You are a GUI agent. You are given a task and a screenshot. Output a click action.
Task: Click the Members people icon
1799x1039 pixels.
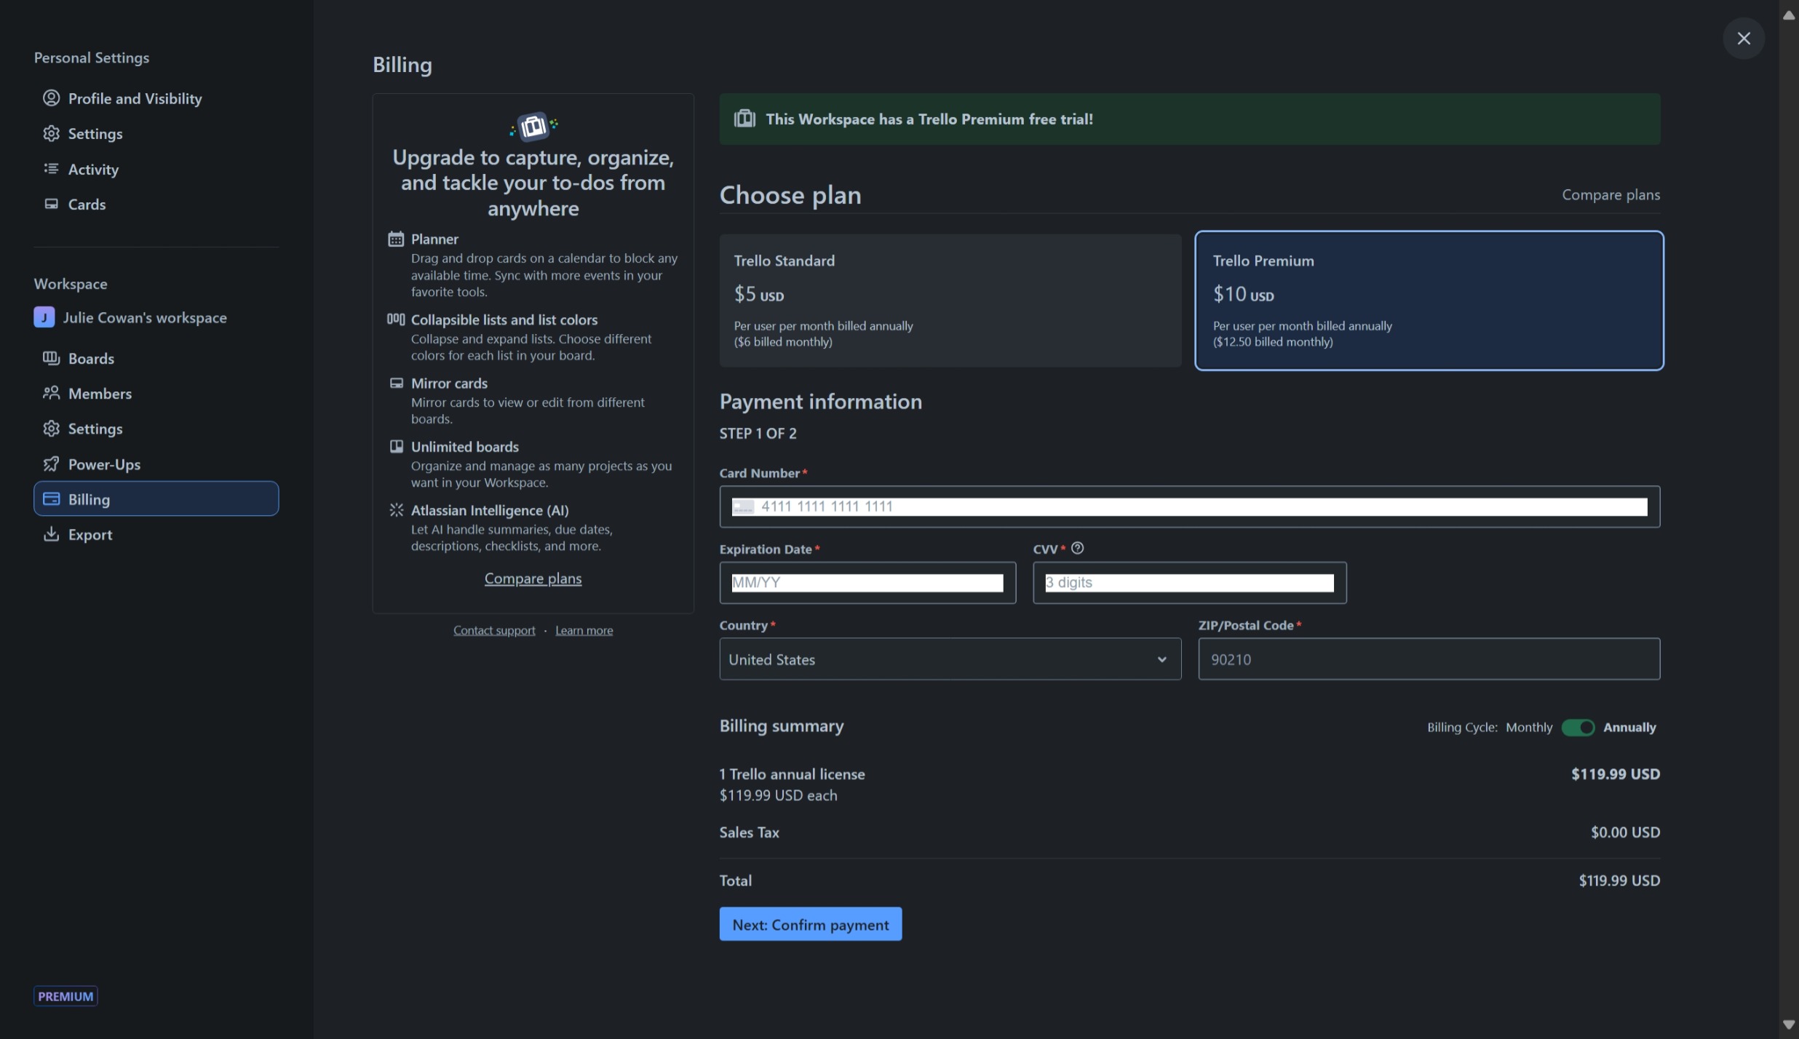tap(51, 393)
